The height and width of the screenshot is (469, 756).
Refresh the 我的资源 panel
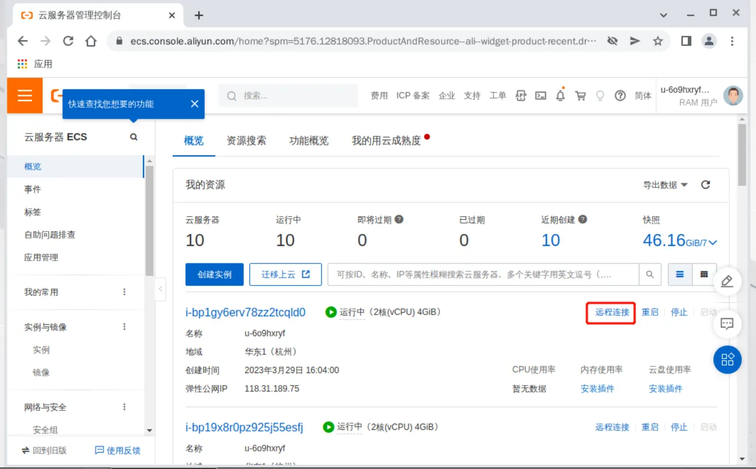tap(705, 185)
